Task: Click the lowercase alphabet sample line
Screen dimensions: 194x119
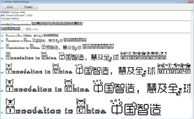Action: pos(16,25)
